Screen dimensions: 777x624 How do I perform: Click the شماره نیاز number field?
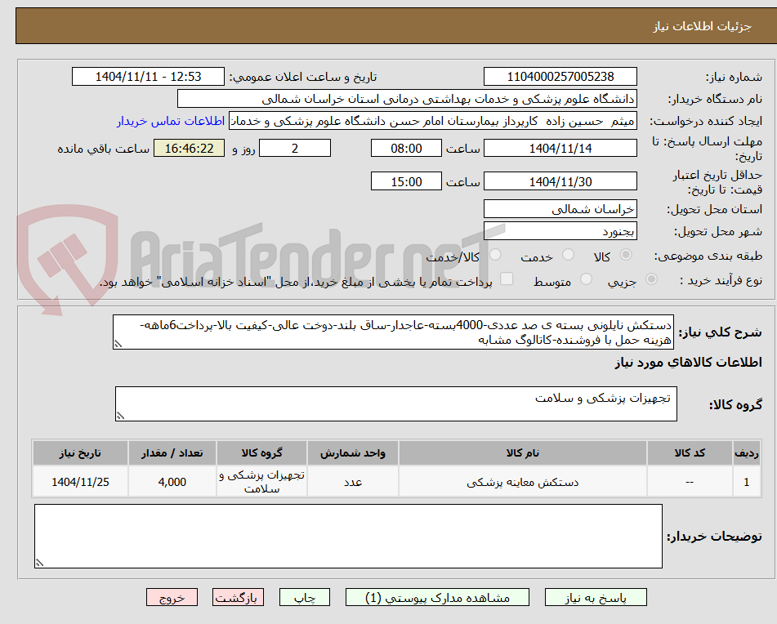point(560,77)
